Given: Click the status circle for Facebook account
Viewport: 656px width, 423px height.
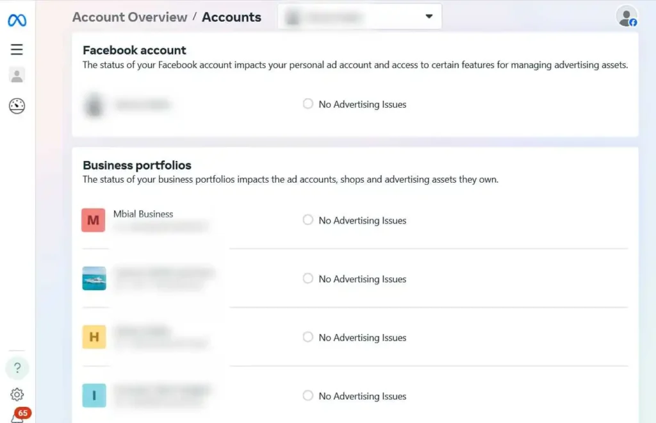Looking at the screenshot, I should pos(308,104).
